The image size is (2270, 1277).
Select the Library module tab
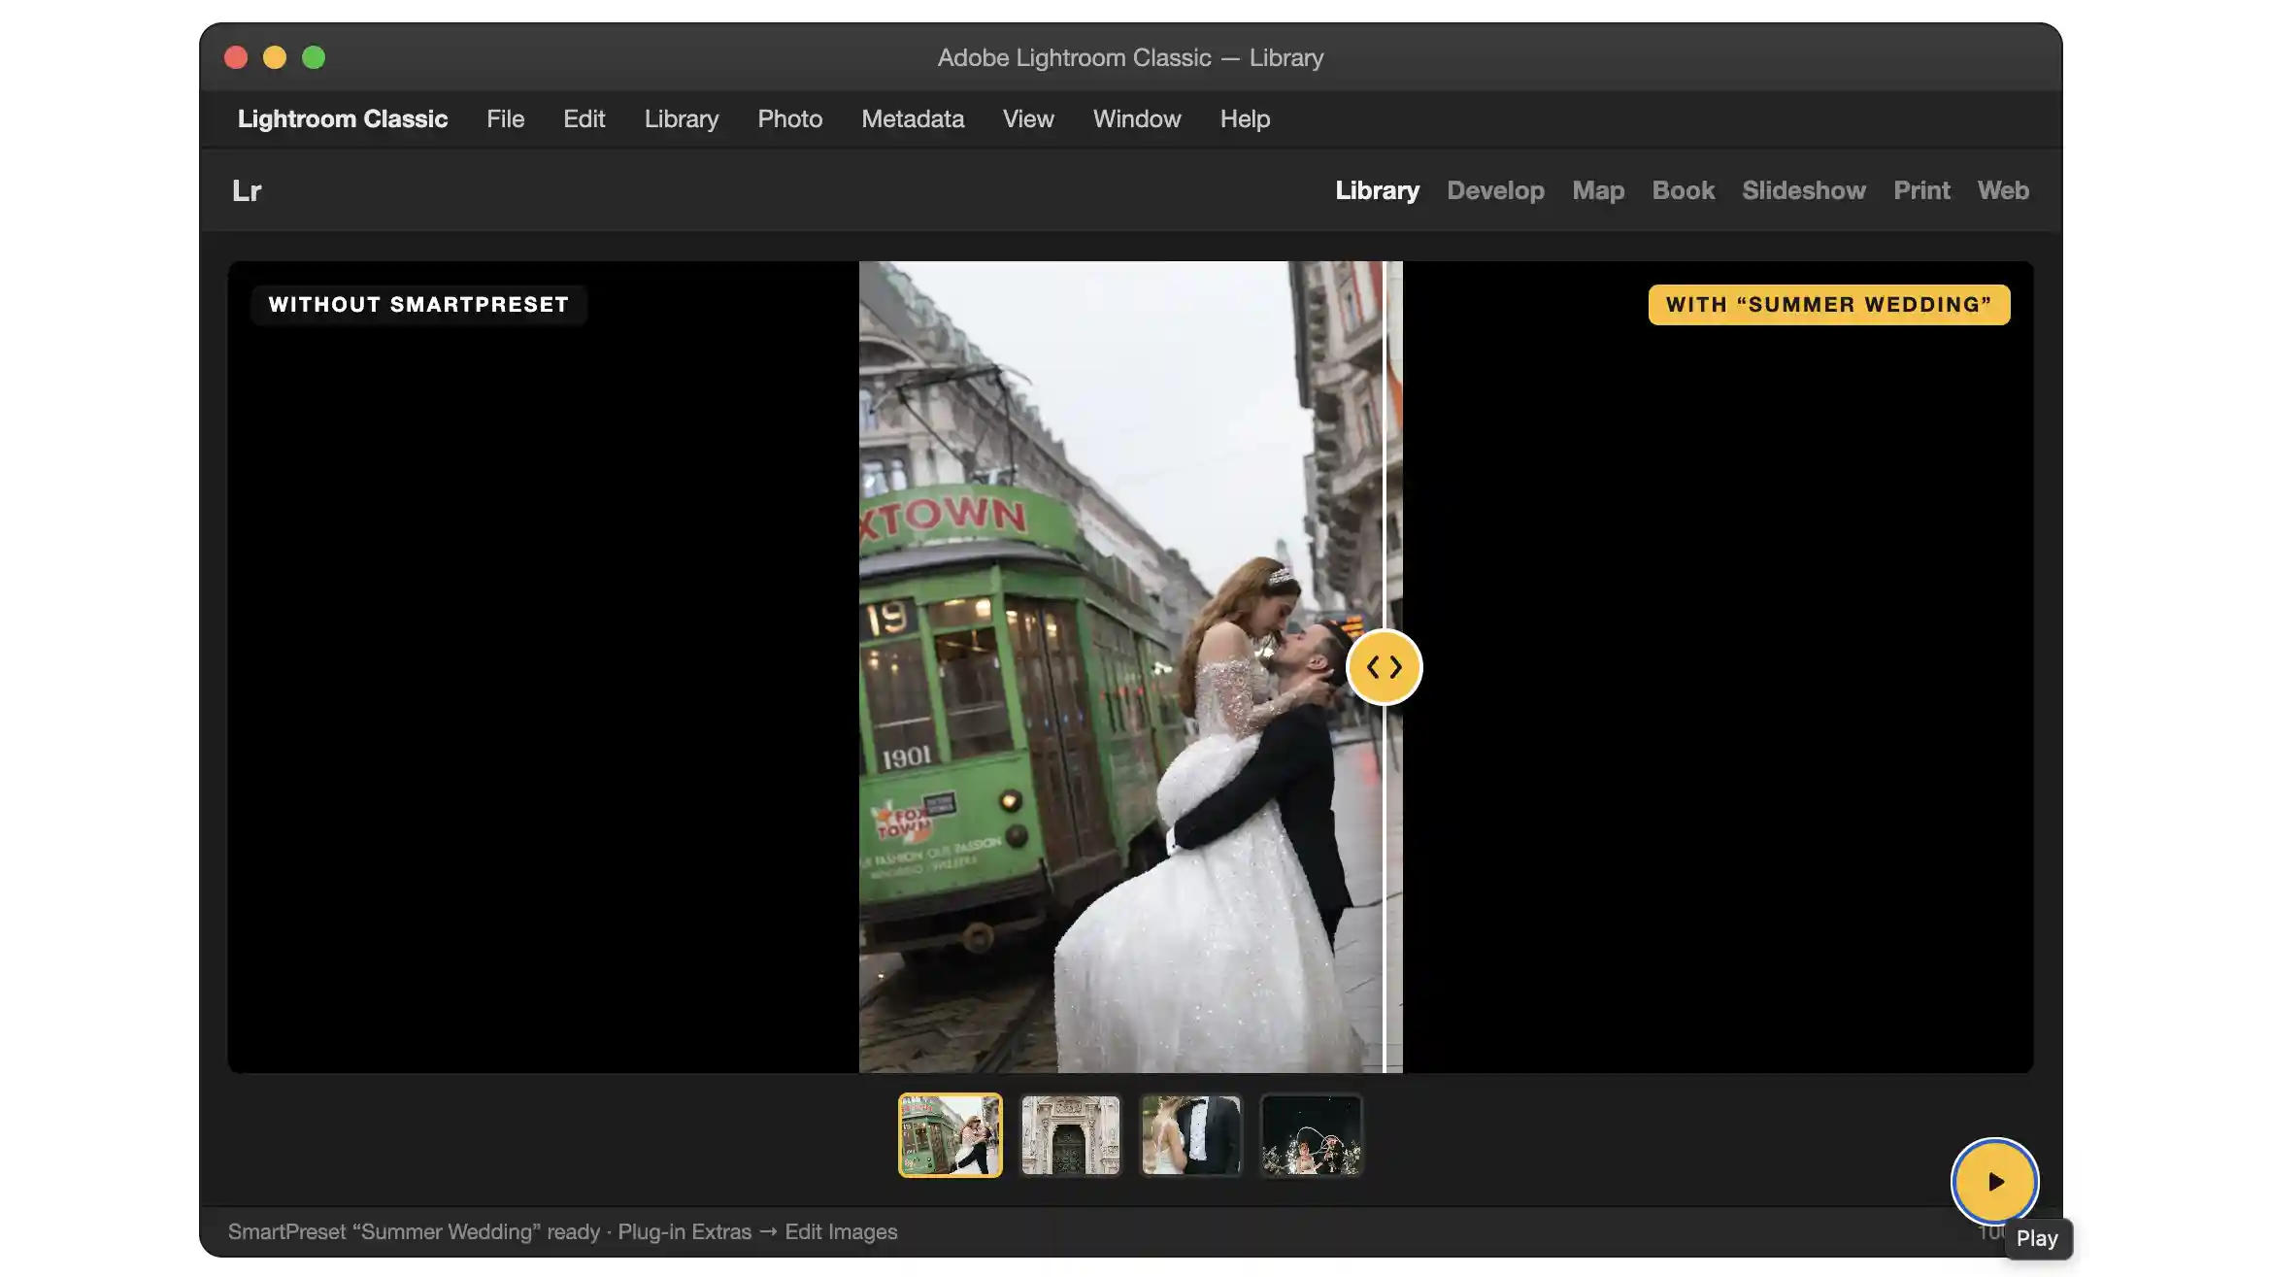point(1376,190)
